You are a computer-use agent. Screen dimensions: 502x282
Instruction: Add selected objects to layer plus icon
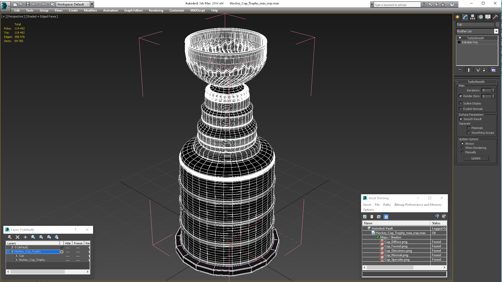(25, 237)
